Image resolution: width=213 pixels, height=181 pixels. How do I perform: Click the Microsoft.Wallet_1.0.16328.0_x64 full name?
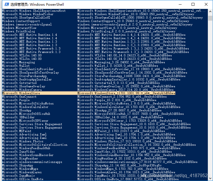point(118,66)
